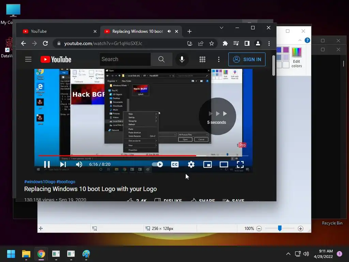The width and height of the screenshot is (349, 262).
Task: Click #bootlogo hashtag
Action: pyautogui.click(x=66, y=182)
